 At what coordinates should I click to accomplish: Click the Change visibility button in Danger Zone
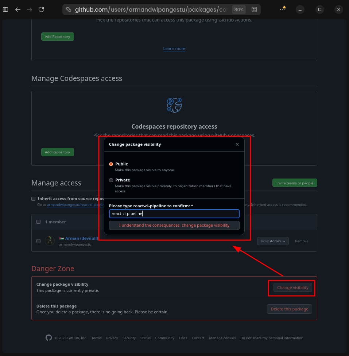pyautogui.click(x=292, y=287)
